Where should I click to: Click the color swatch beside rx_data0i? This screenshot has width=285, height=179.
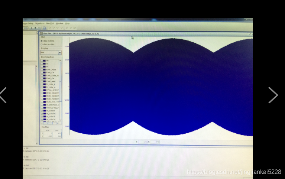(x=45, y=111)
